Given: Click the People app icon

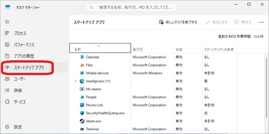Looking at the screenshot, I should click(x=82, y=97).
